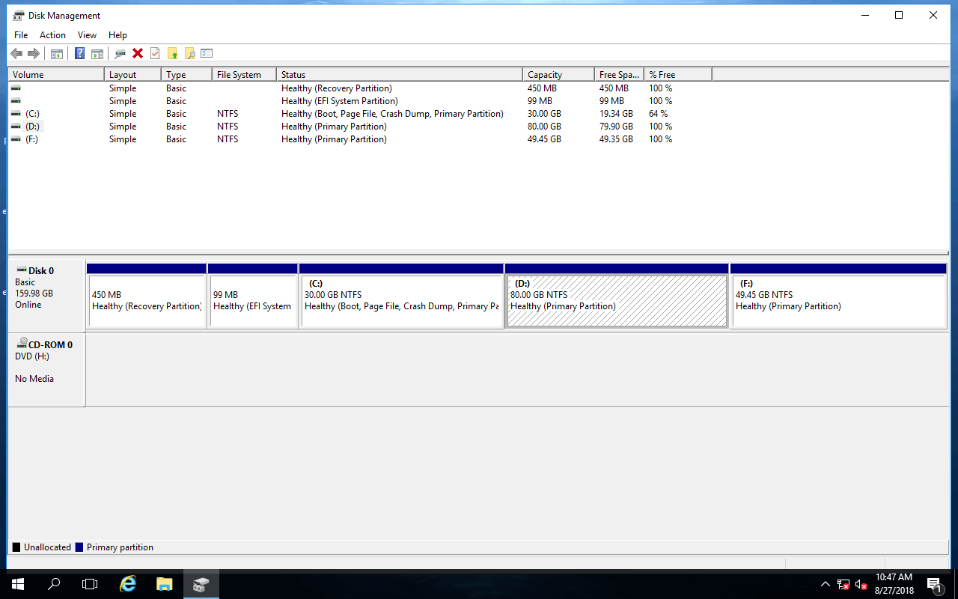Open the Help menu
The height and width of the screenshot is (599, 958).
118,35
